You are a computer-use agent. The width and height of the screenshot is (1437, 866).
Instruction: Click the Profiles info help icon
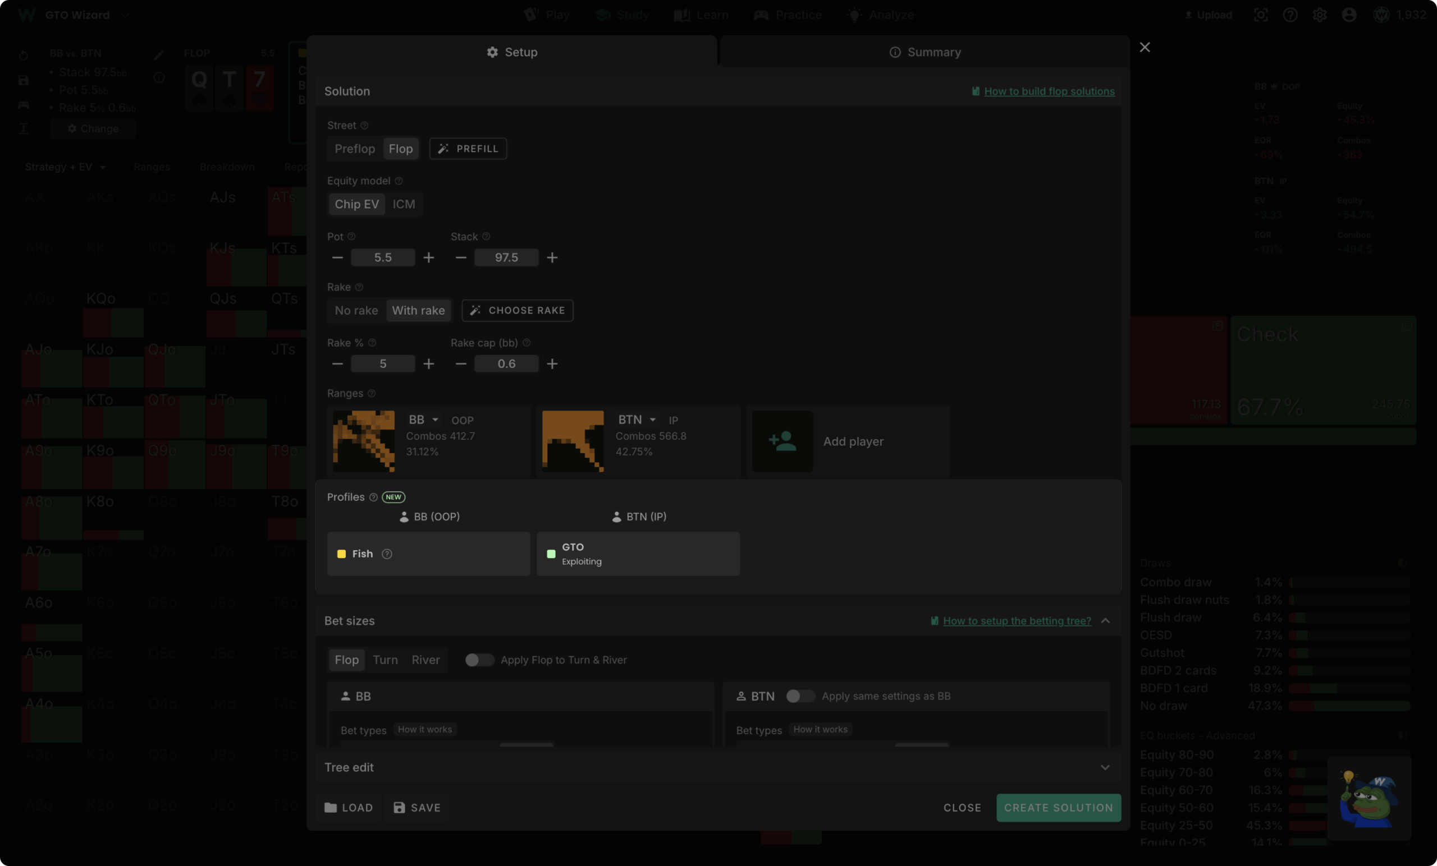373,497
